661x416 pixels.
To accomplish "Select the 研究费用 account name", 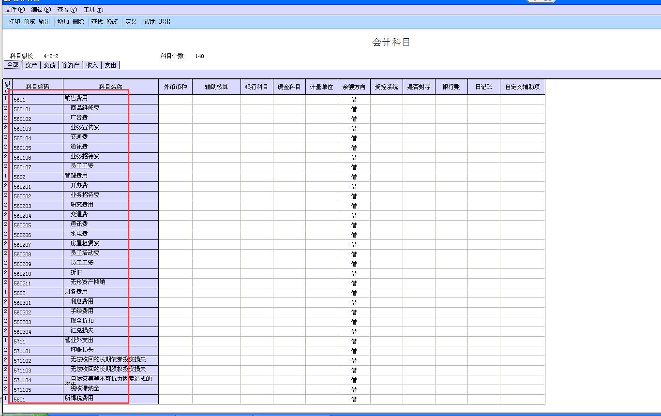I will pyautogui.click(x=82, y=205).
